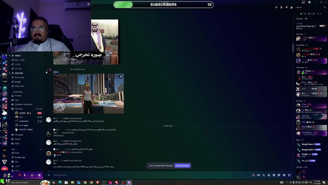Toggle channel notification mute bell in header
The width and height of the screenshot is (328, 185).
281,7
